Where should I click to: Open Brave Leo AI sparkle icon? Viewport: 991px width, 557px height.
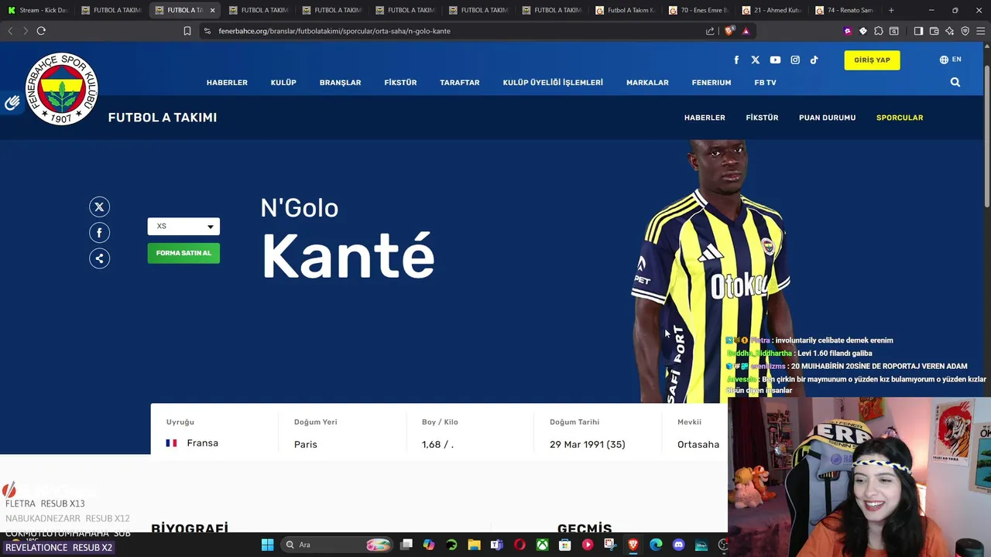point(949,31)
